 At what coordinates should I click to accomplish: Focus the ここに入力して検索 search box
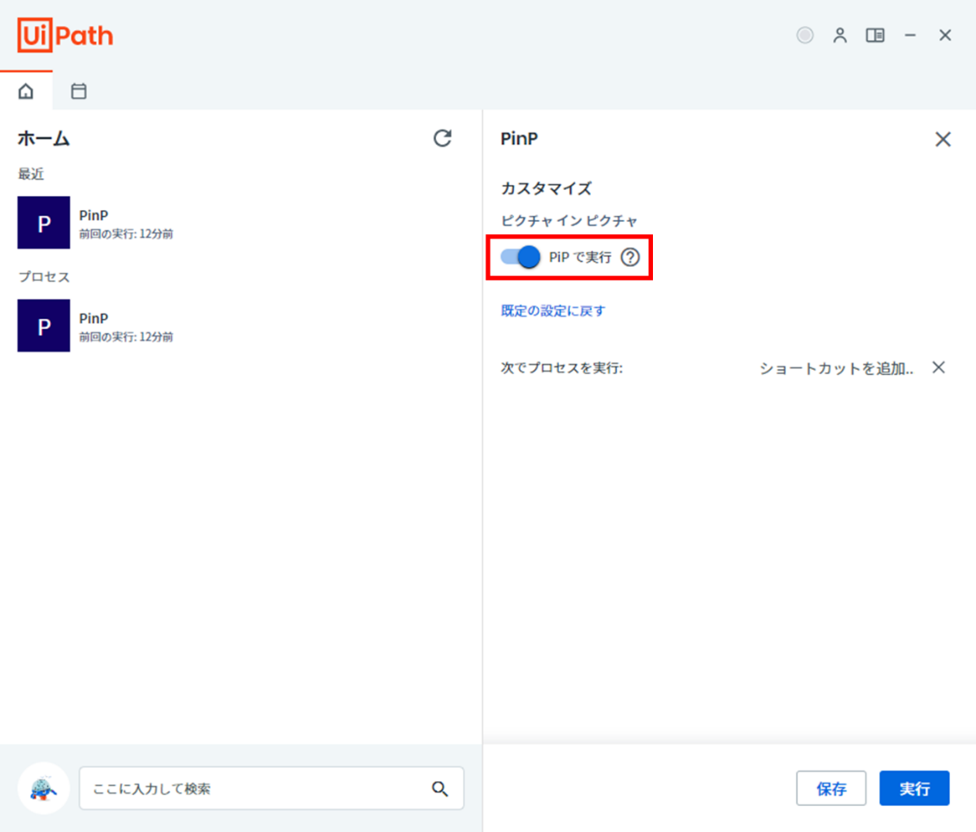pos(271,789)
